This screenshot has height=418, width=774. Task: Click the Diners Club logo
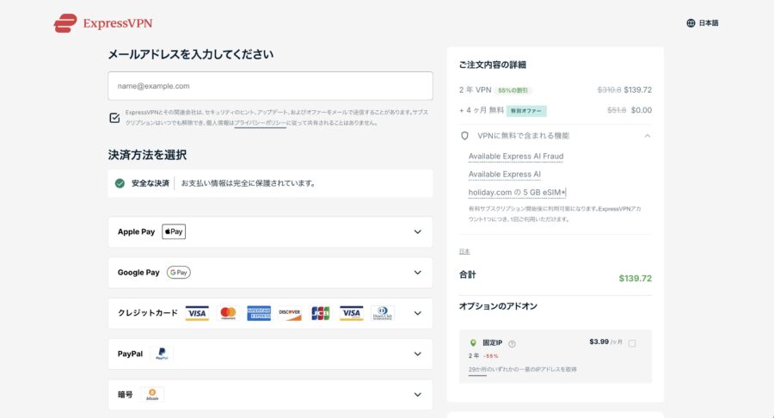coord(383,313)
